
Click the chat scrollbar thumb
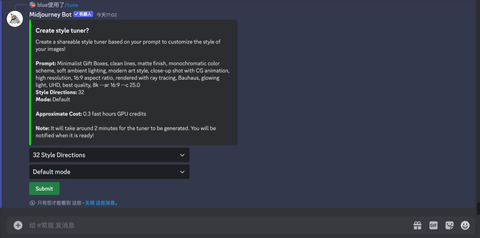[478, 208]
